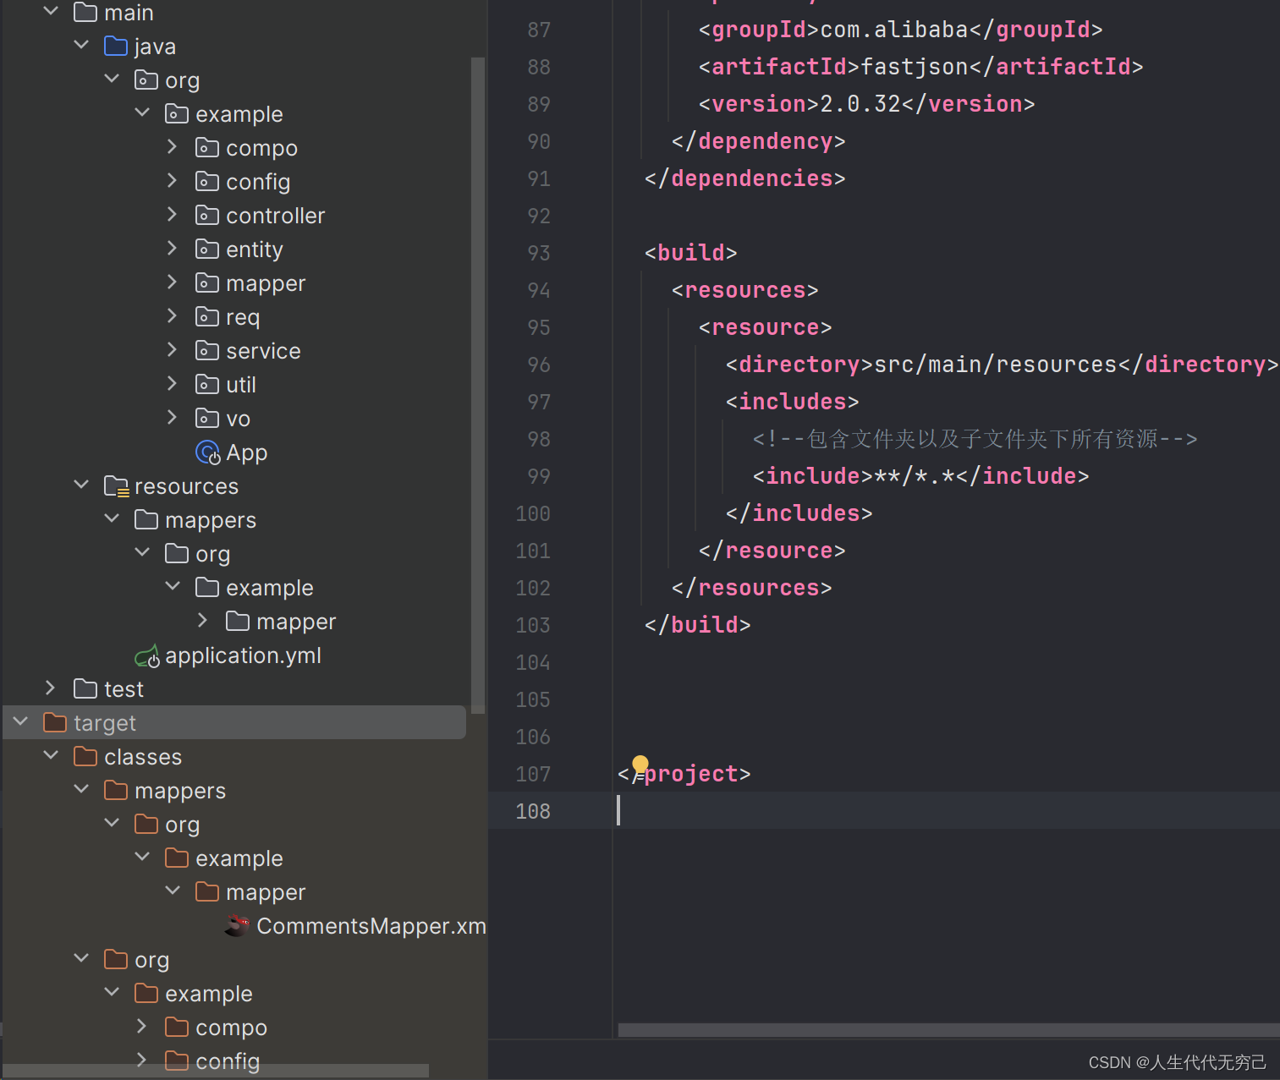The height and width of the screenshot is (1080, 1280).
Task: Collapse the target folder chevron
Action: [x=20, y=721]
